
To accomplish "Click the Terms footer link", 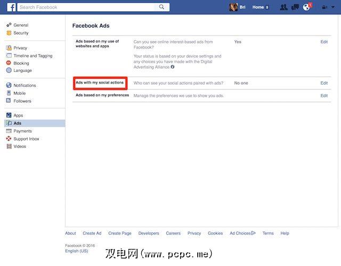I will click(x=268, y=233).
